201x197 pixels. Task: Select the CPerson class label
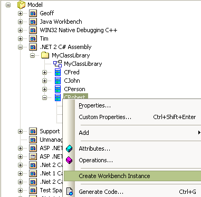point(74,89)
